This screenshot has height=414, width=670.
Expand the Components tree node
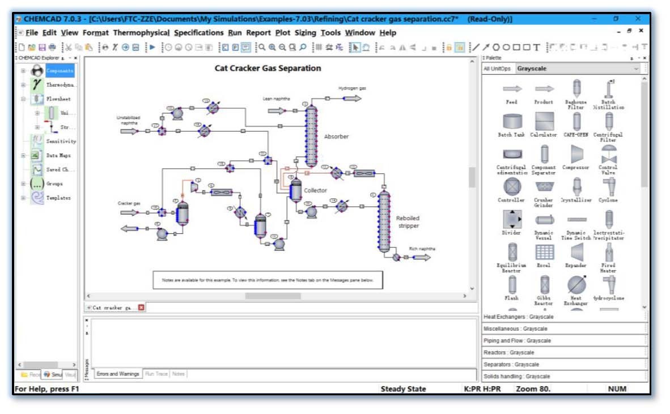click(23, 71)
